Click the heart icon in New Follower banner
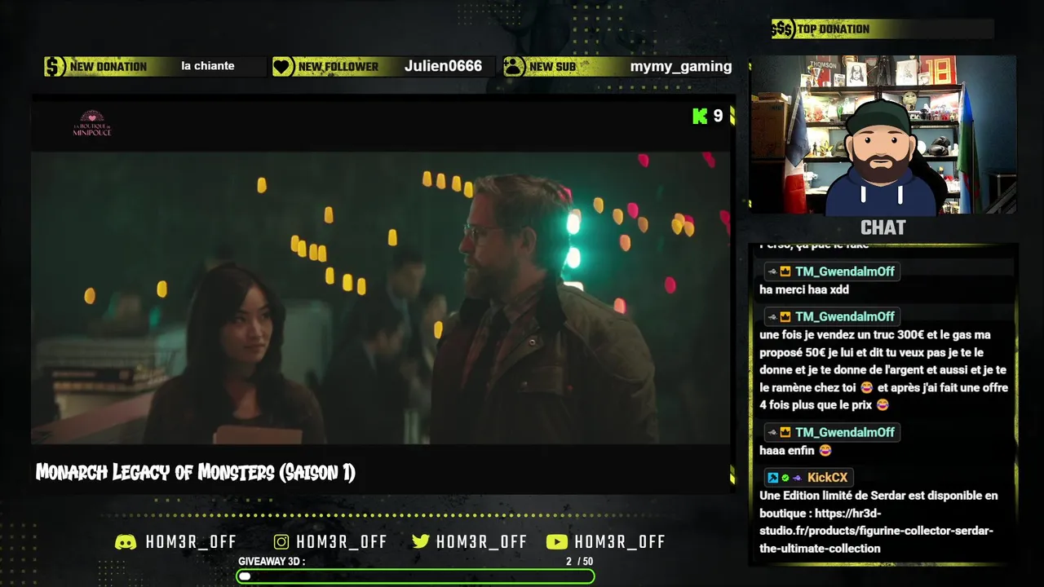Image resolution: width=1044 pixels, height=587 pixels. click(283, 67)
